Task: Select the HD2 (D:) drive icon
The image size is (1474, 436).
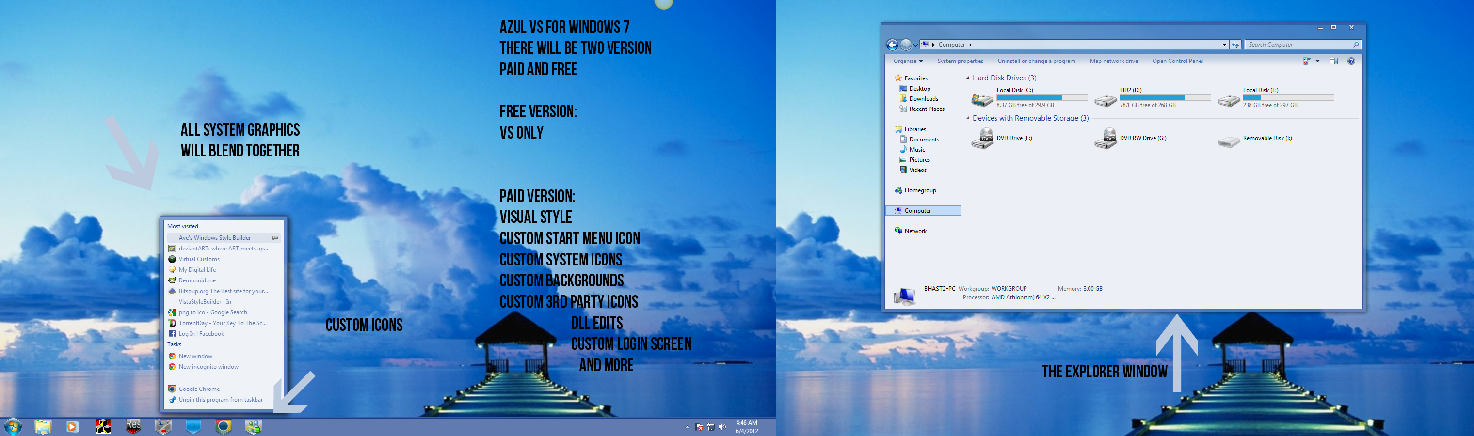Action: 1105,101
